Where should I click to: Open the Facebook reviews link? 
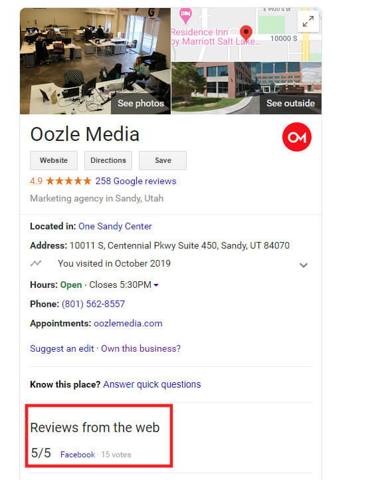point(78,455)
